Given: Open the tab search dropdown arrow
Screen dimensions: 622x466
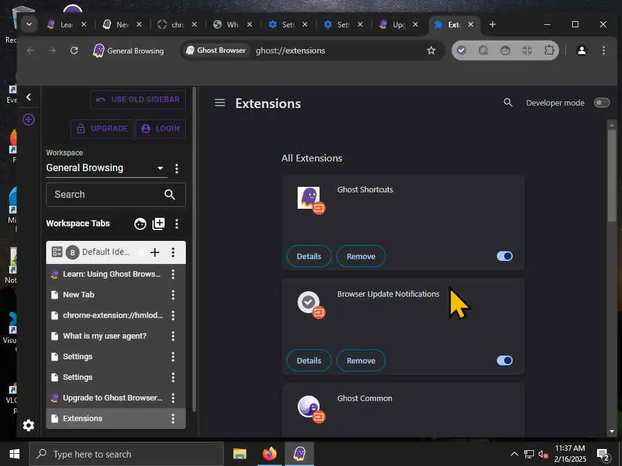Looking at the screenshot, I should [29, 24].
